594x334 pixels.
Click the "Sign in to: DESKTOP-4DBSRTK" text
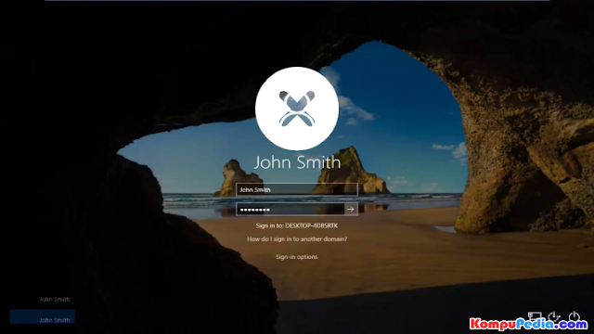click(x=297, y=225)
